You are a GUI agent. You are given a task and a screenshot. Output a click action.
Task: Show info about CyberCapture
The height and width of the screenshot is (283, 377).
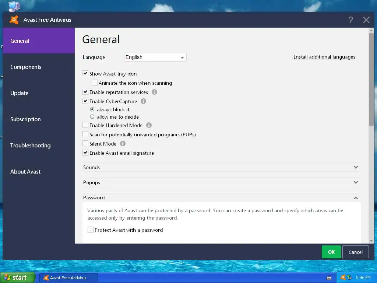point(143,101)
